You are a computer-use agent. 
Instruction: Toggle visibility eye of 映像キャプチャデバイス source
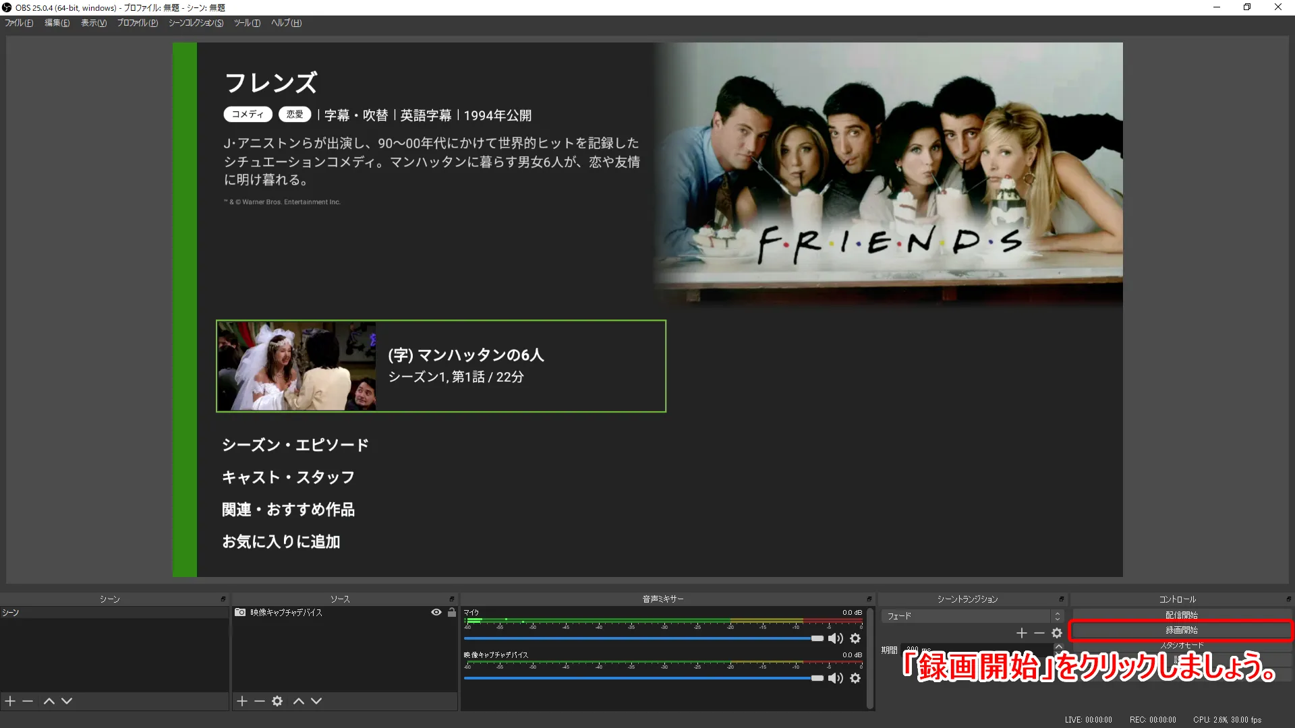436,612
